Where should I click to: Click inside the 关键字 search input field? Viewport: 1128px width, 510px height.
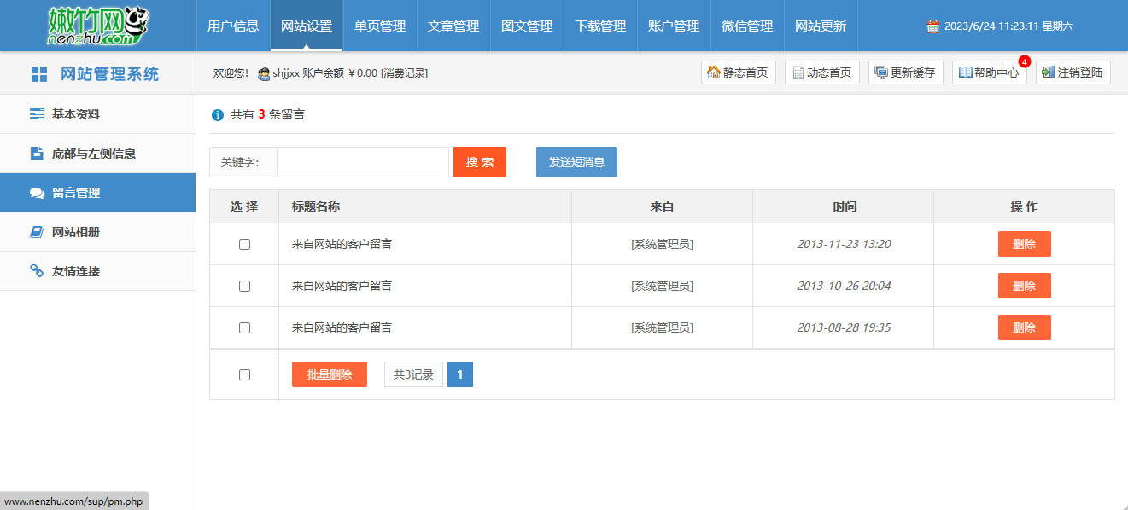pos(362,161)
